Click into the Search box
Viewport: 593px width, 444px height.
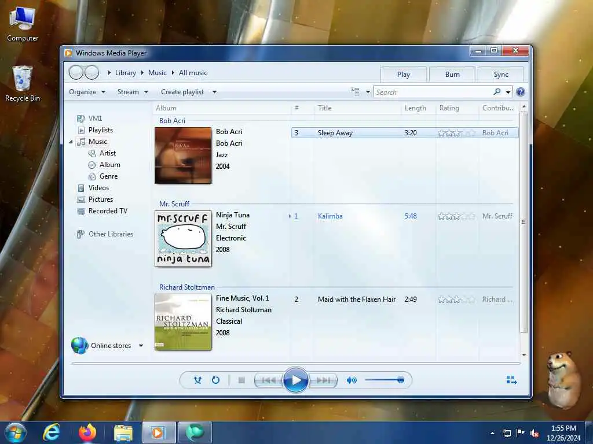coord(433,92)
